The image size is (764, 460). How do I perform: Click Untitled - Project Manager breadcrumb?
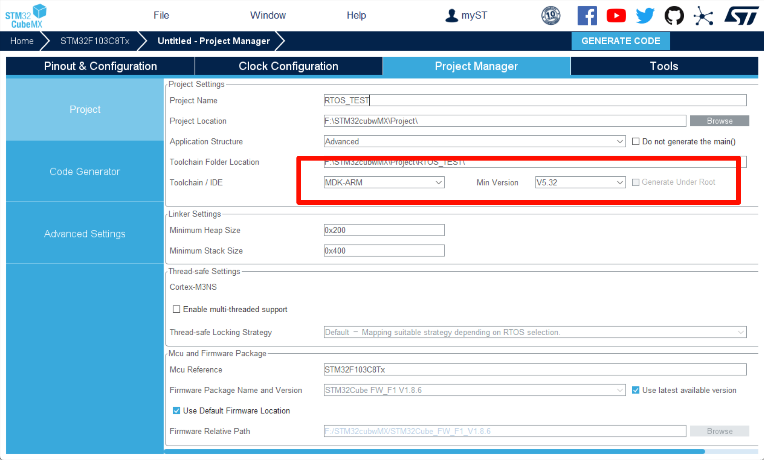pos(214,41)
